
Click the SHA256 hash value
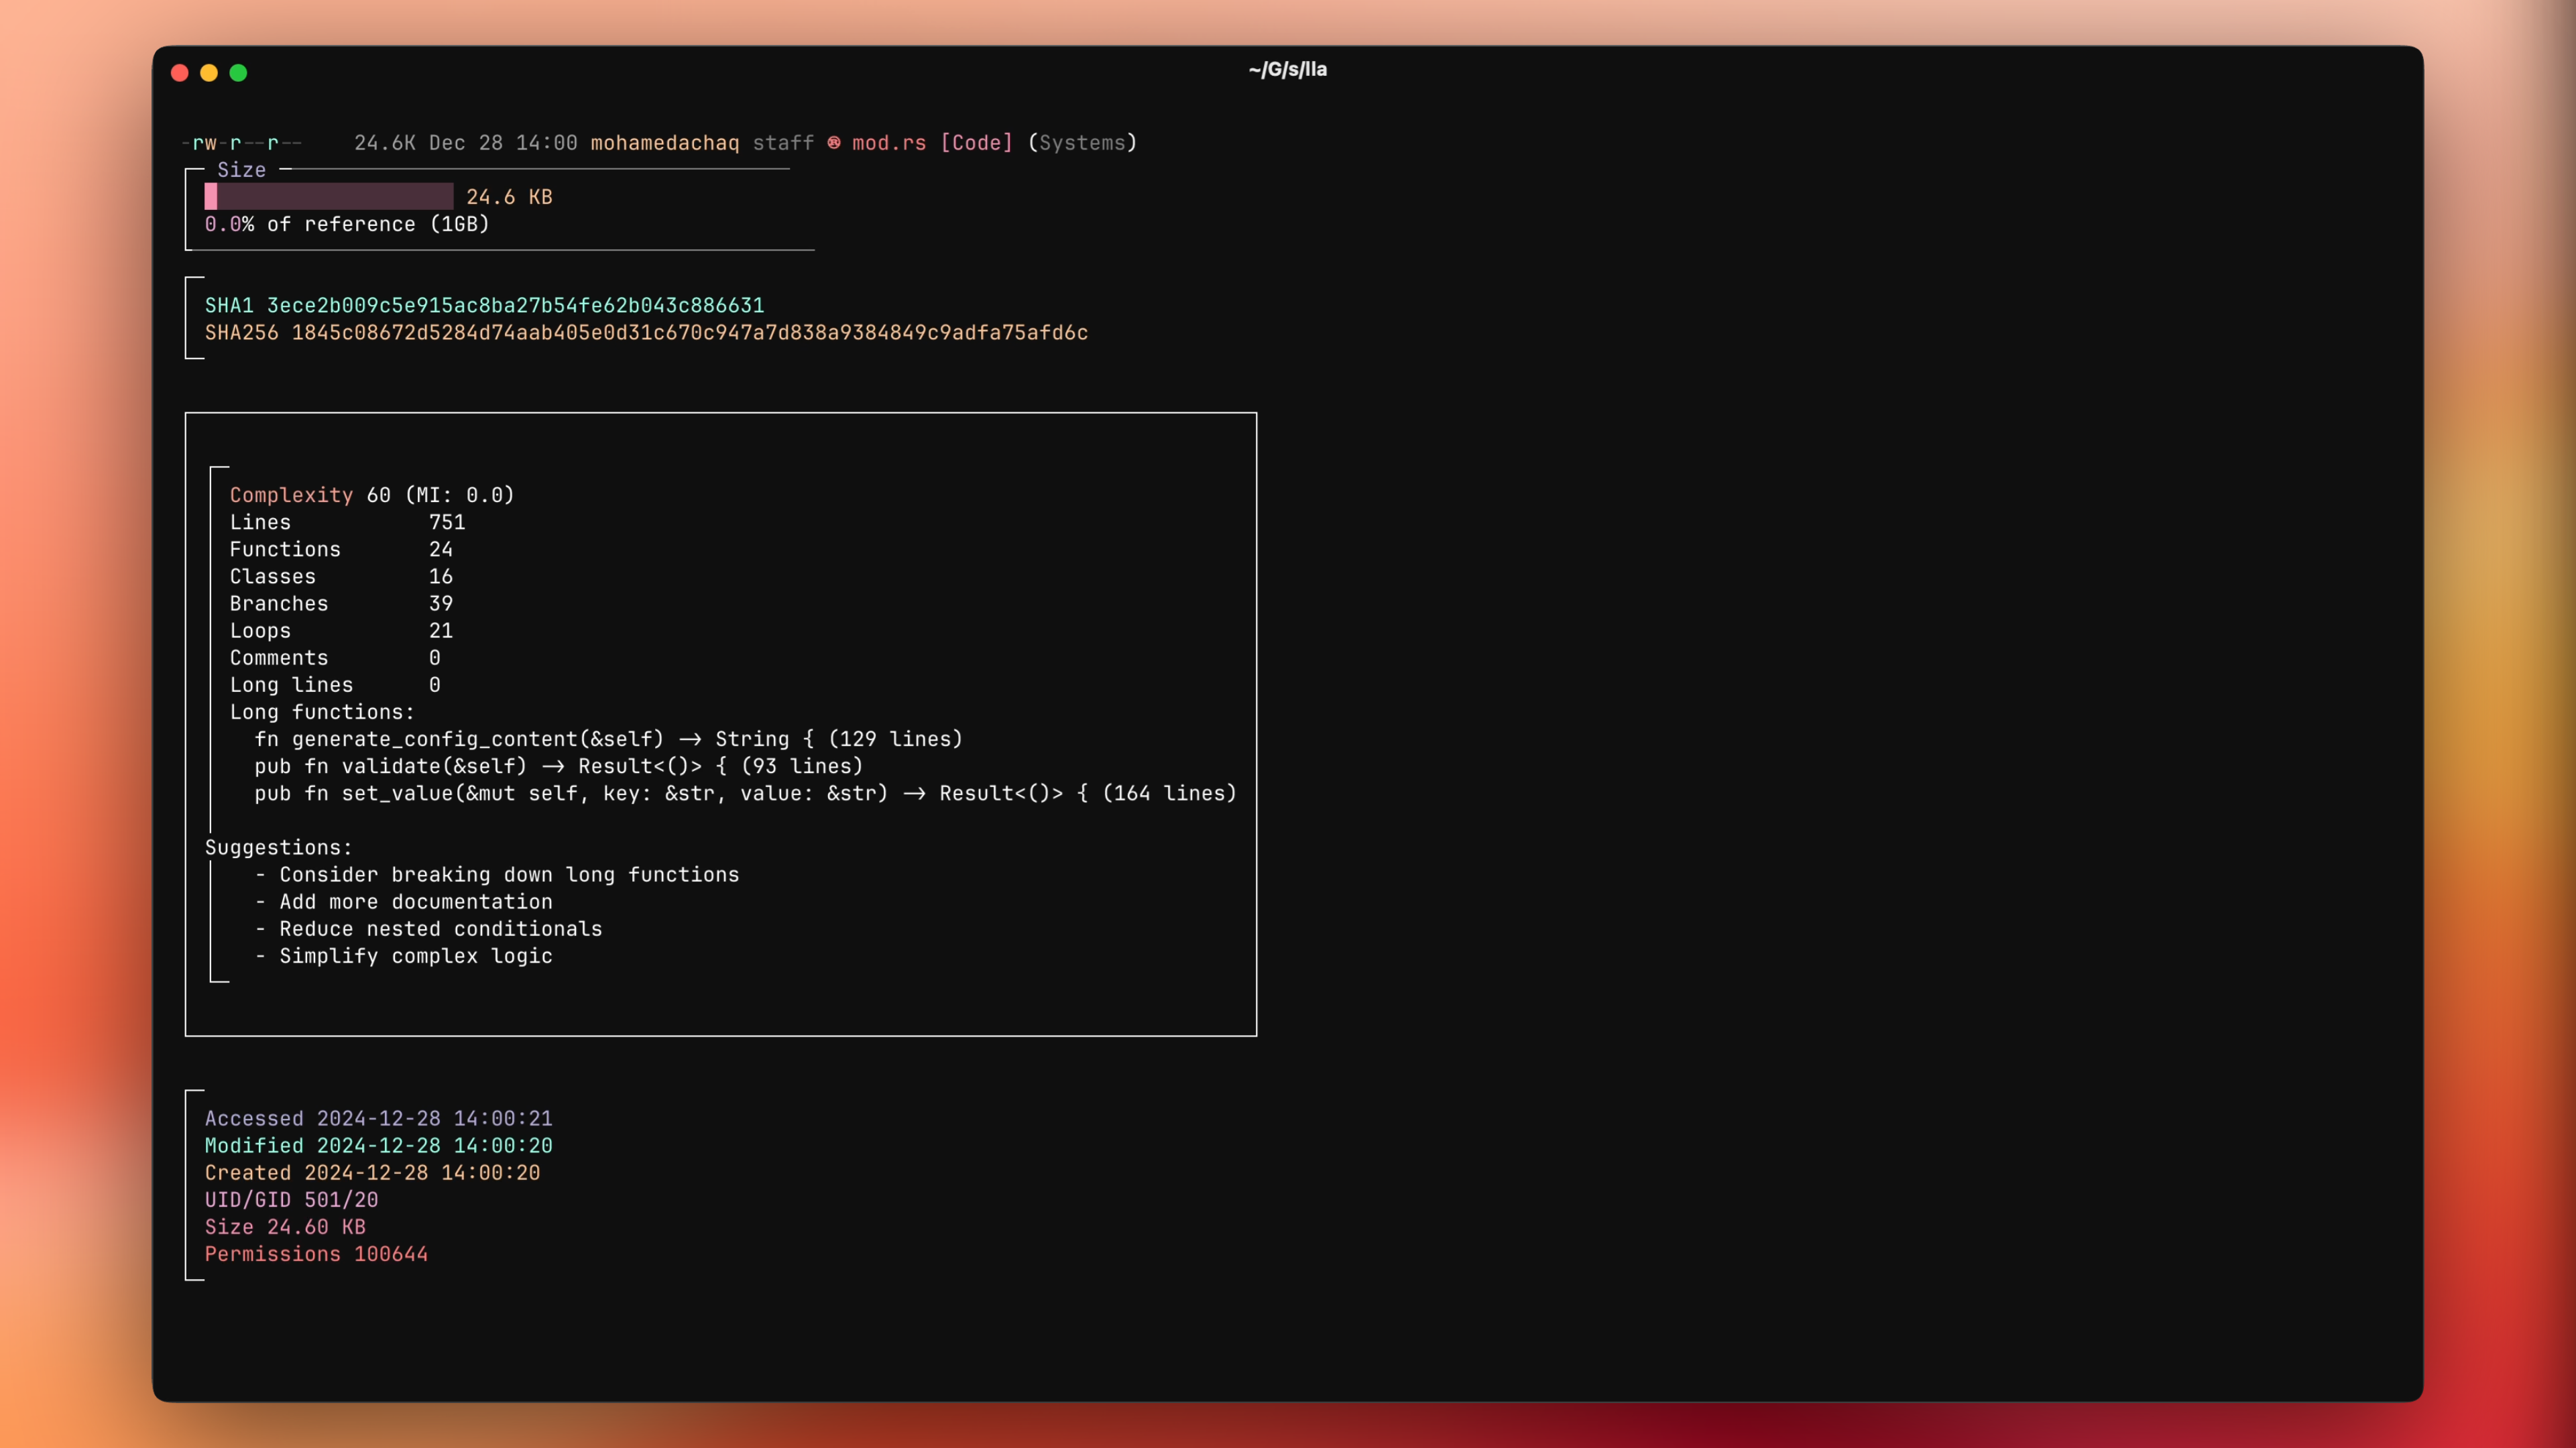click(690, 332)
